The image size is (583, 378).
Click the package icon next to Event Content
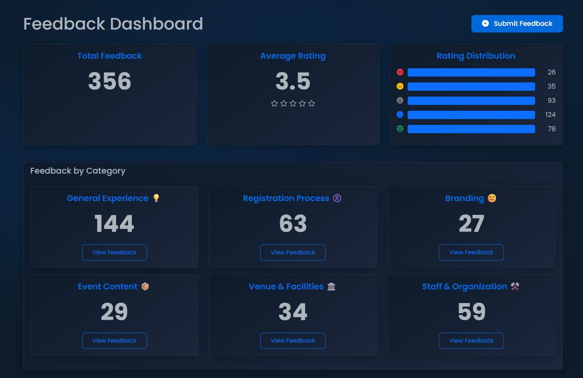(145, 286)
